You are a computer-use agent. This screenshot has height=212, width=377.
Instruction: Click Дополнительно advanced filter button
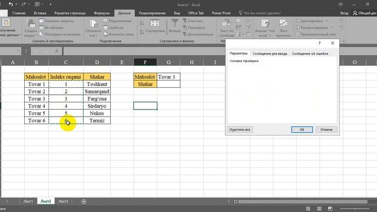[x=198, y=34]
